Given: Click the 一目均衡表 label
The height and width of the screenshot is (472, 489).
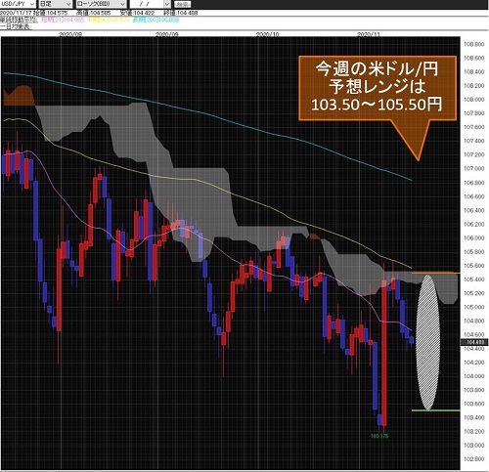Looking at the screenshot, I should [16, 26].
